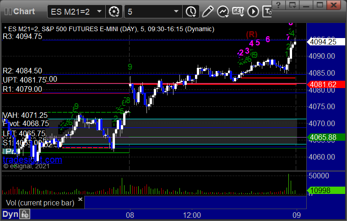Click the UPT: 4081.75 label
The width and height of the screenshot is (347, 221).
(x=25, y=80)
